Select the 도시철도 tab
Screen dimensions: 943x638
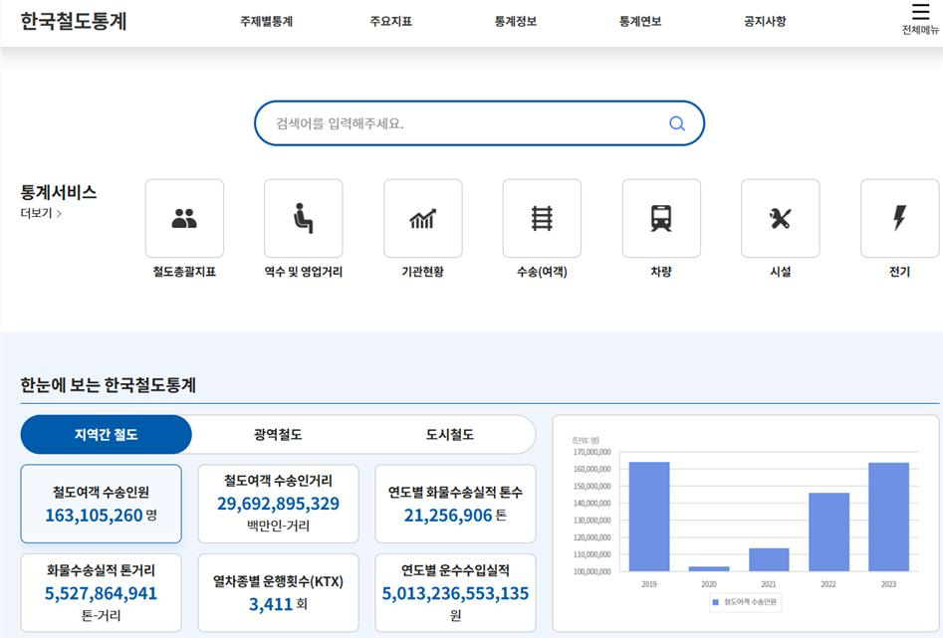(450, 435)
